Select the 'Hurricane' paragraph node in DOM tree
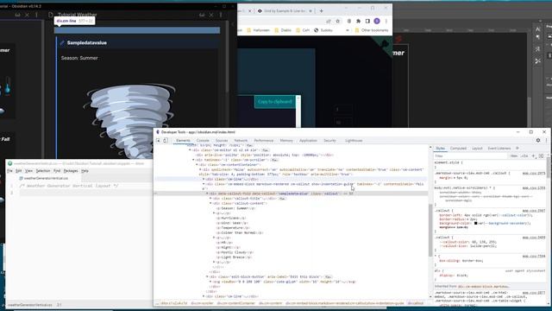This screenshot has height=311, width=552. [x=231, y=219]
